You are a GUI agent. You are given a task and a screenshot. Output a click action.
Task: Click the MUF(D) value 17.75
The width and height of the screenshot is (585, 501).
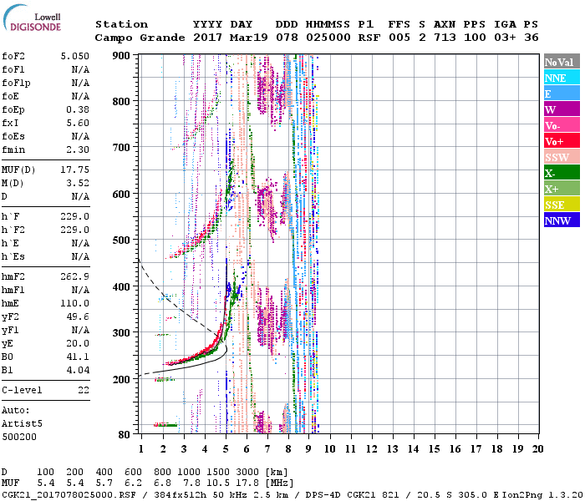click(76, 170)
